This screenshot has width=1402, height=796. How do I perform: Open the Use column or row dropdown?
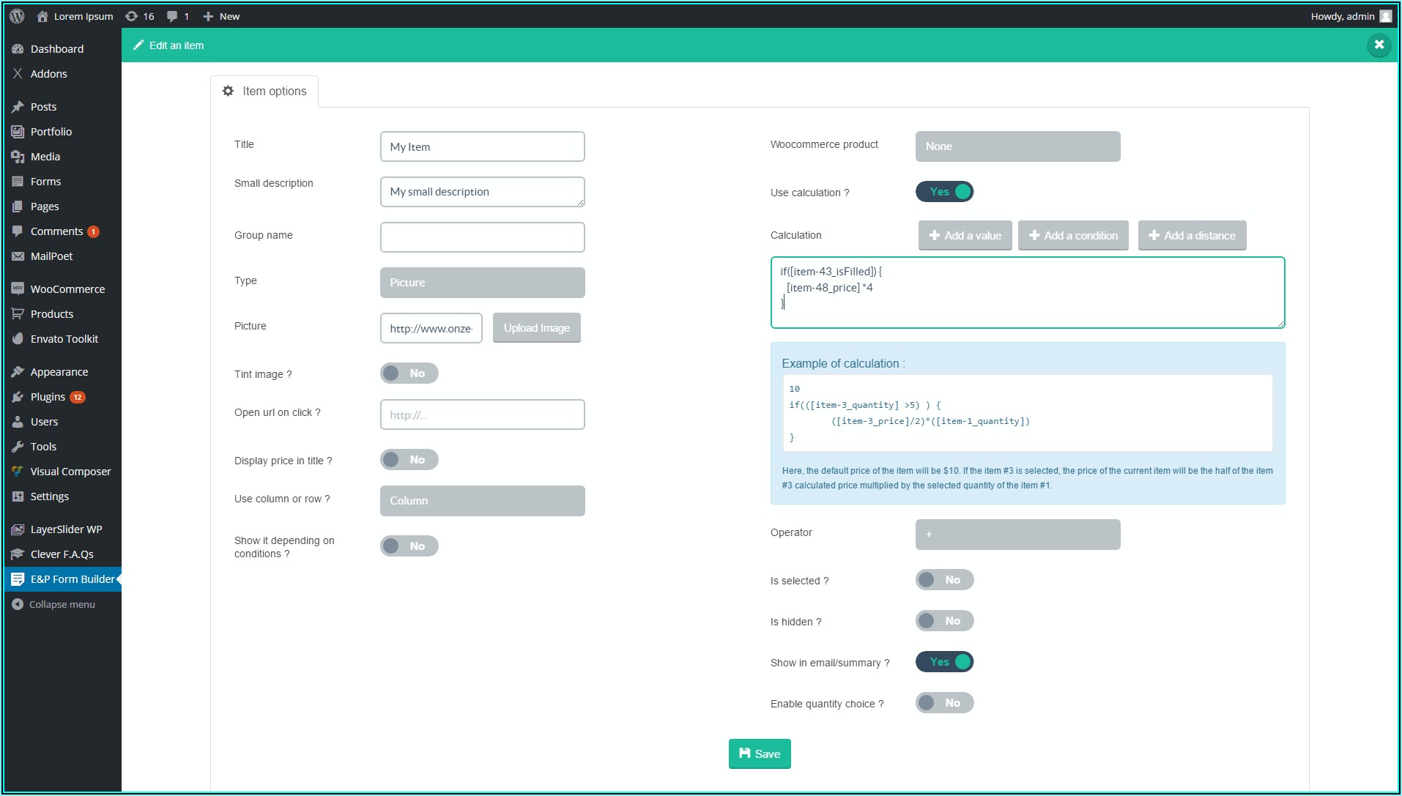[x=482, y=501]
